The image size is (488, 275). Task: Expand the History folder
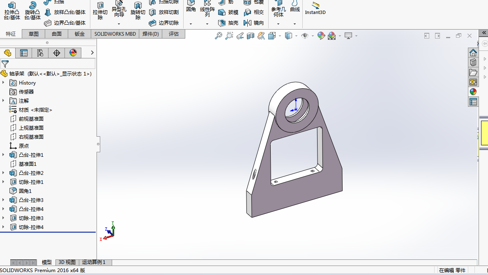(x=3, y=82)
